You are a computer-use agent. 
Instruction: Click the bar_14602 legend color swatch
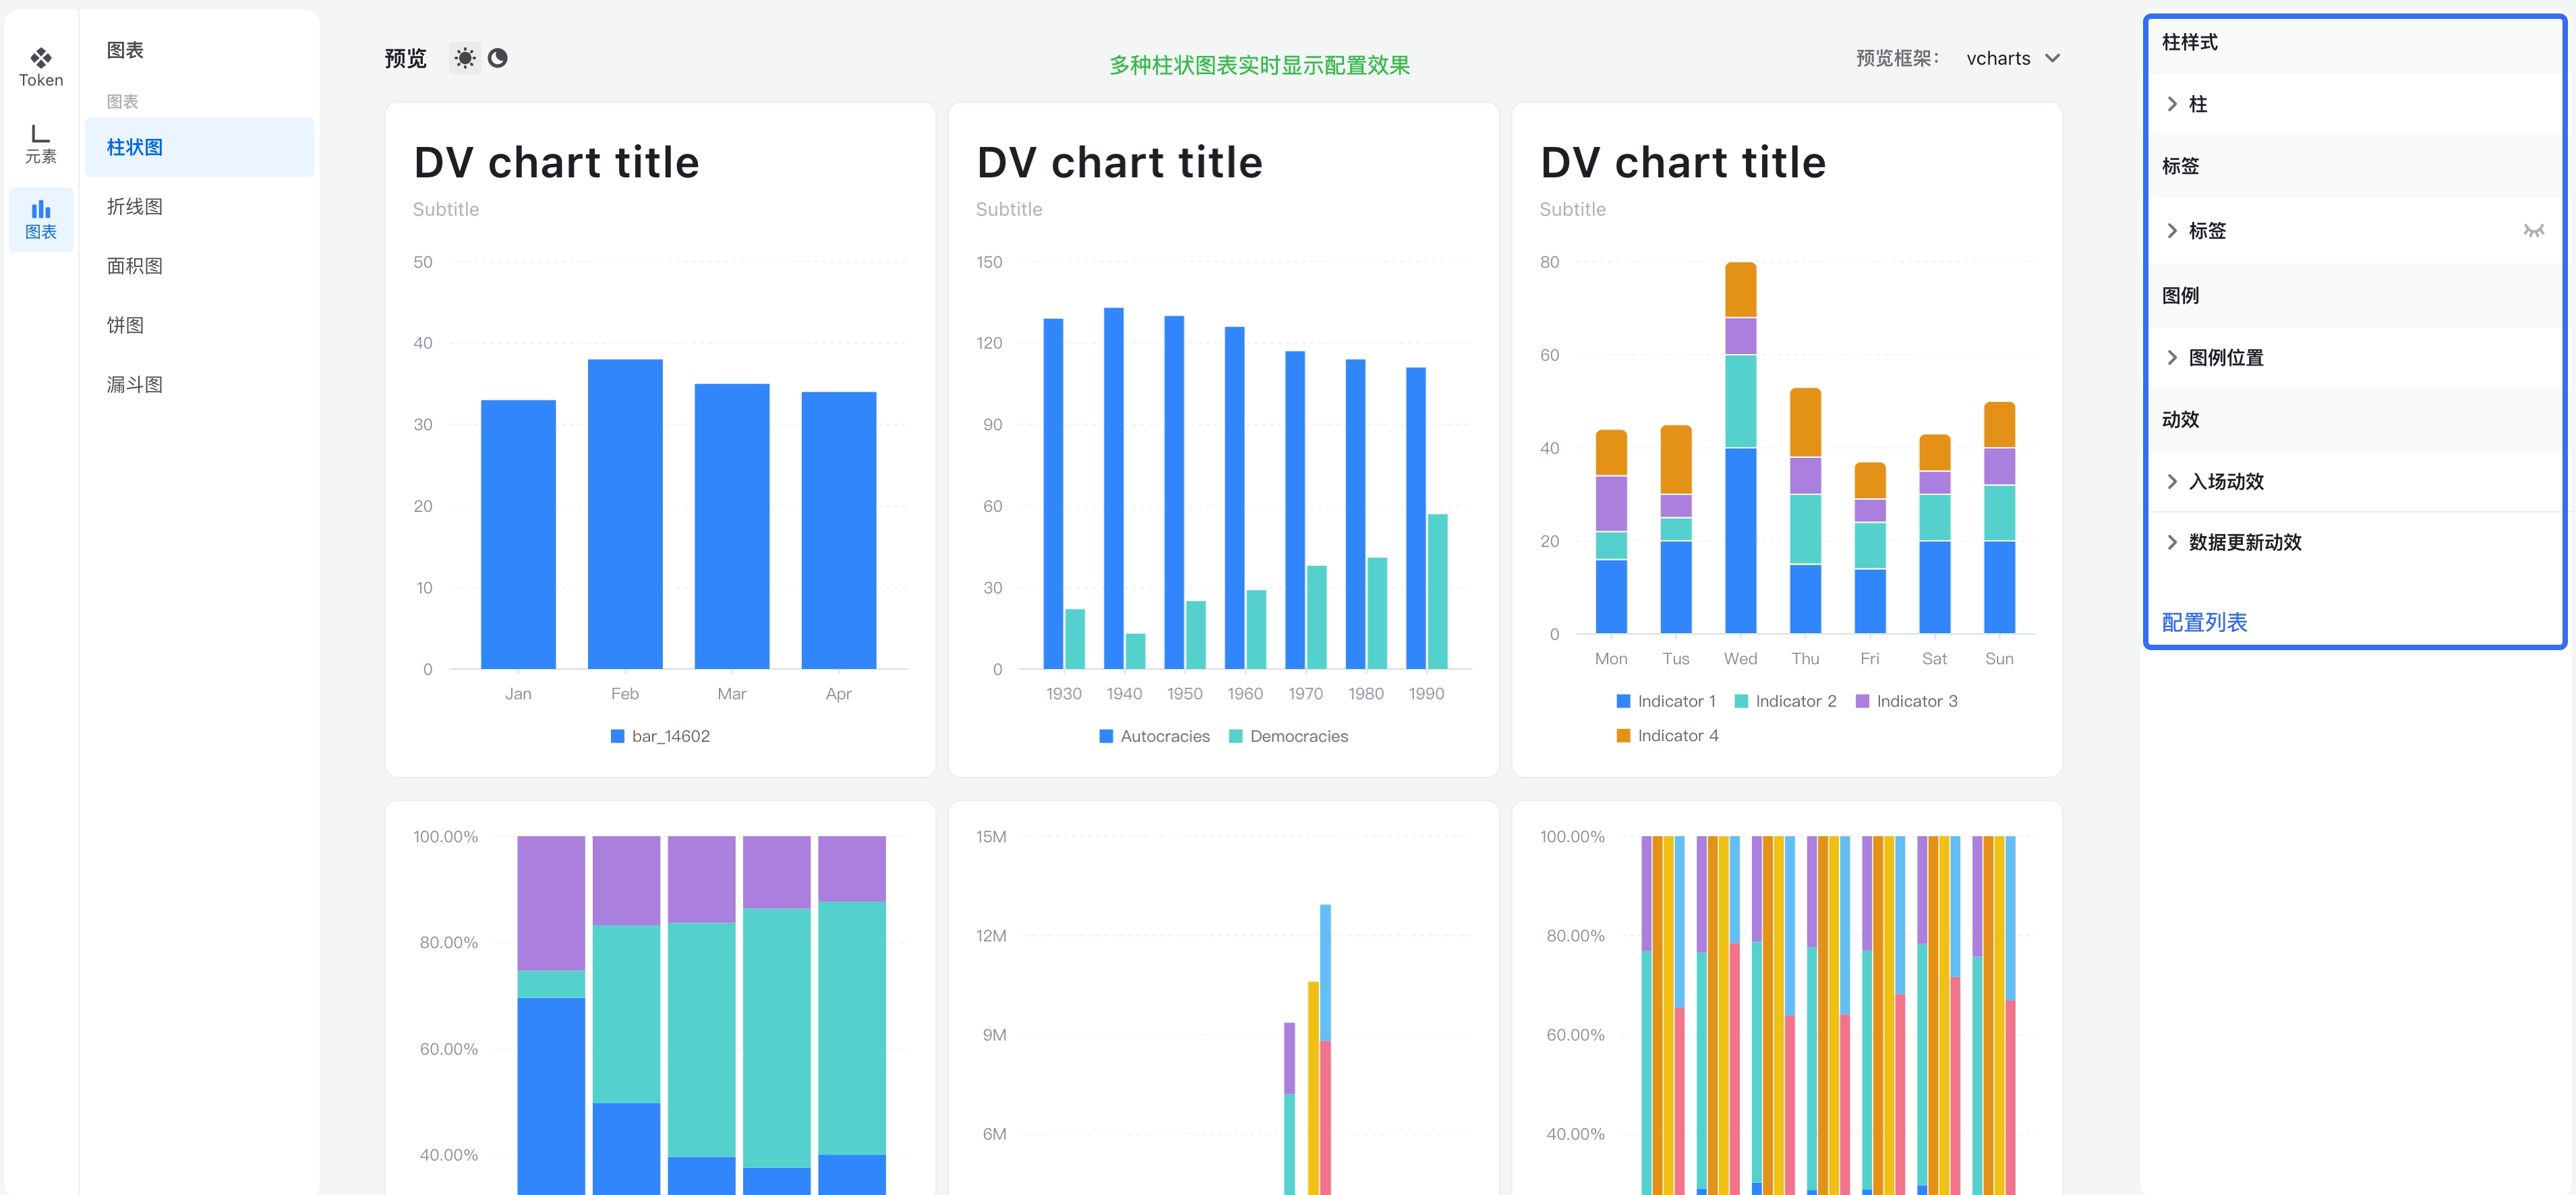click(x=617, y=736)
